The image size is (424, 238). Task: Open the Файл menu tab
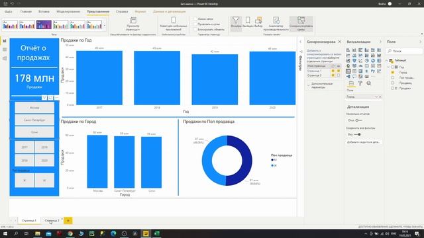(x=9, y=12)
